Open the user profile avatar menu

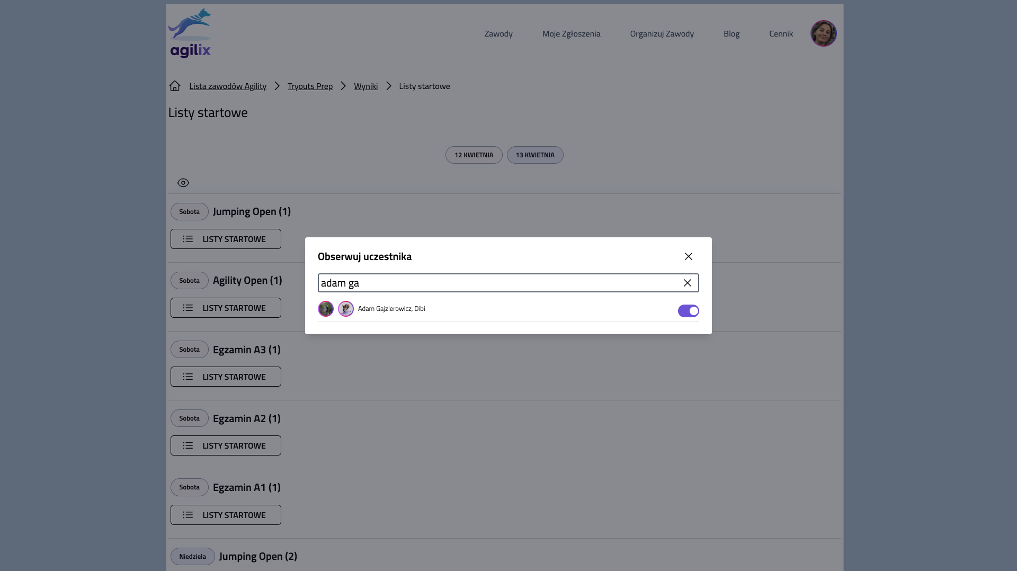click(x=824, y=33)
